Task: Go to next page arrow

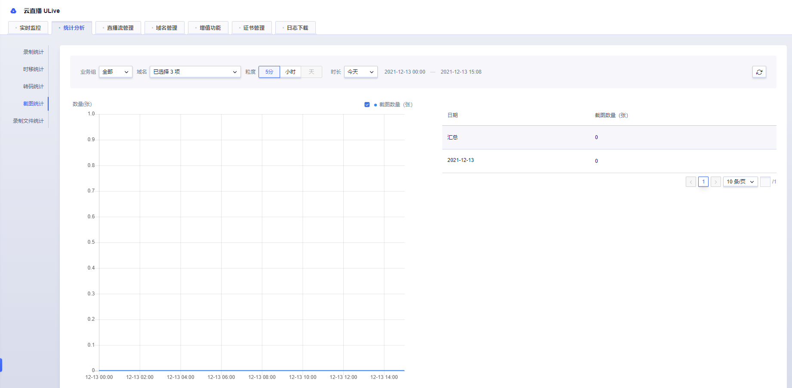Action: click(716, 182)
